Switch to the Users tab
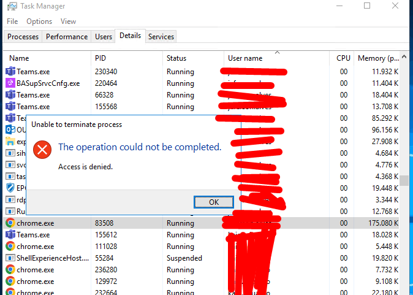The image size is (413, 295). (x=104, y=37)
